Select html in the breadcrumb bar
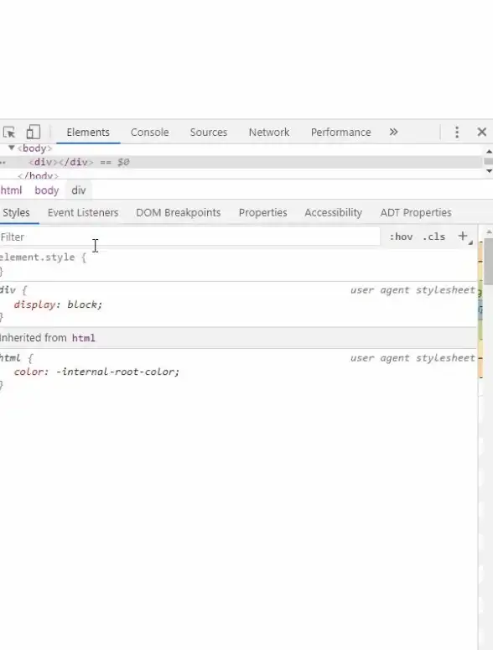 [x=11, y=190]
